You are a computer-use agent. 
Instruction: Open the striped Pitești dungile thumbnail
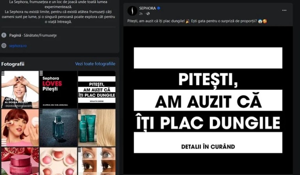pos(97,90)
